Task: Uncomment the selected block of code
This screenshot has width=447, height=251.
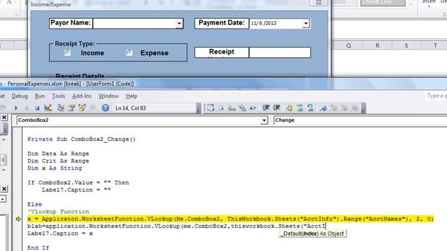Action: (x=310, y=108)
